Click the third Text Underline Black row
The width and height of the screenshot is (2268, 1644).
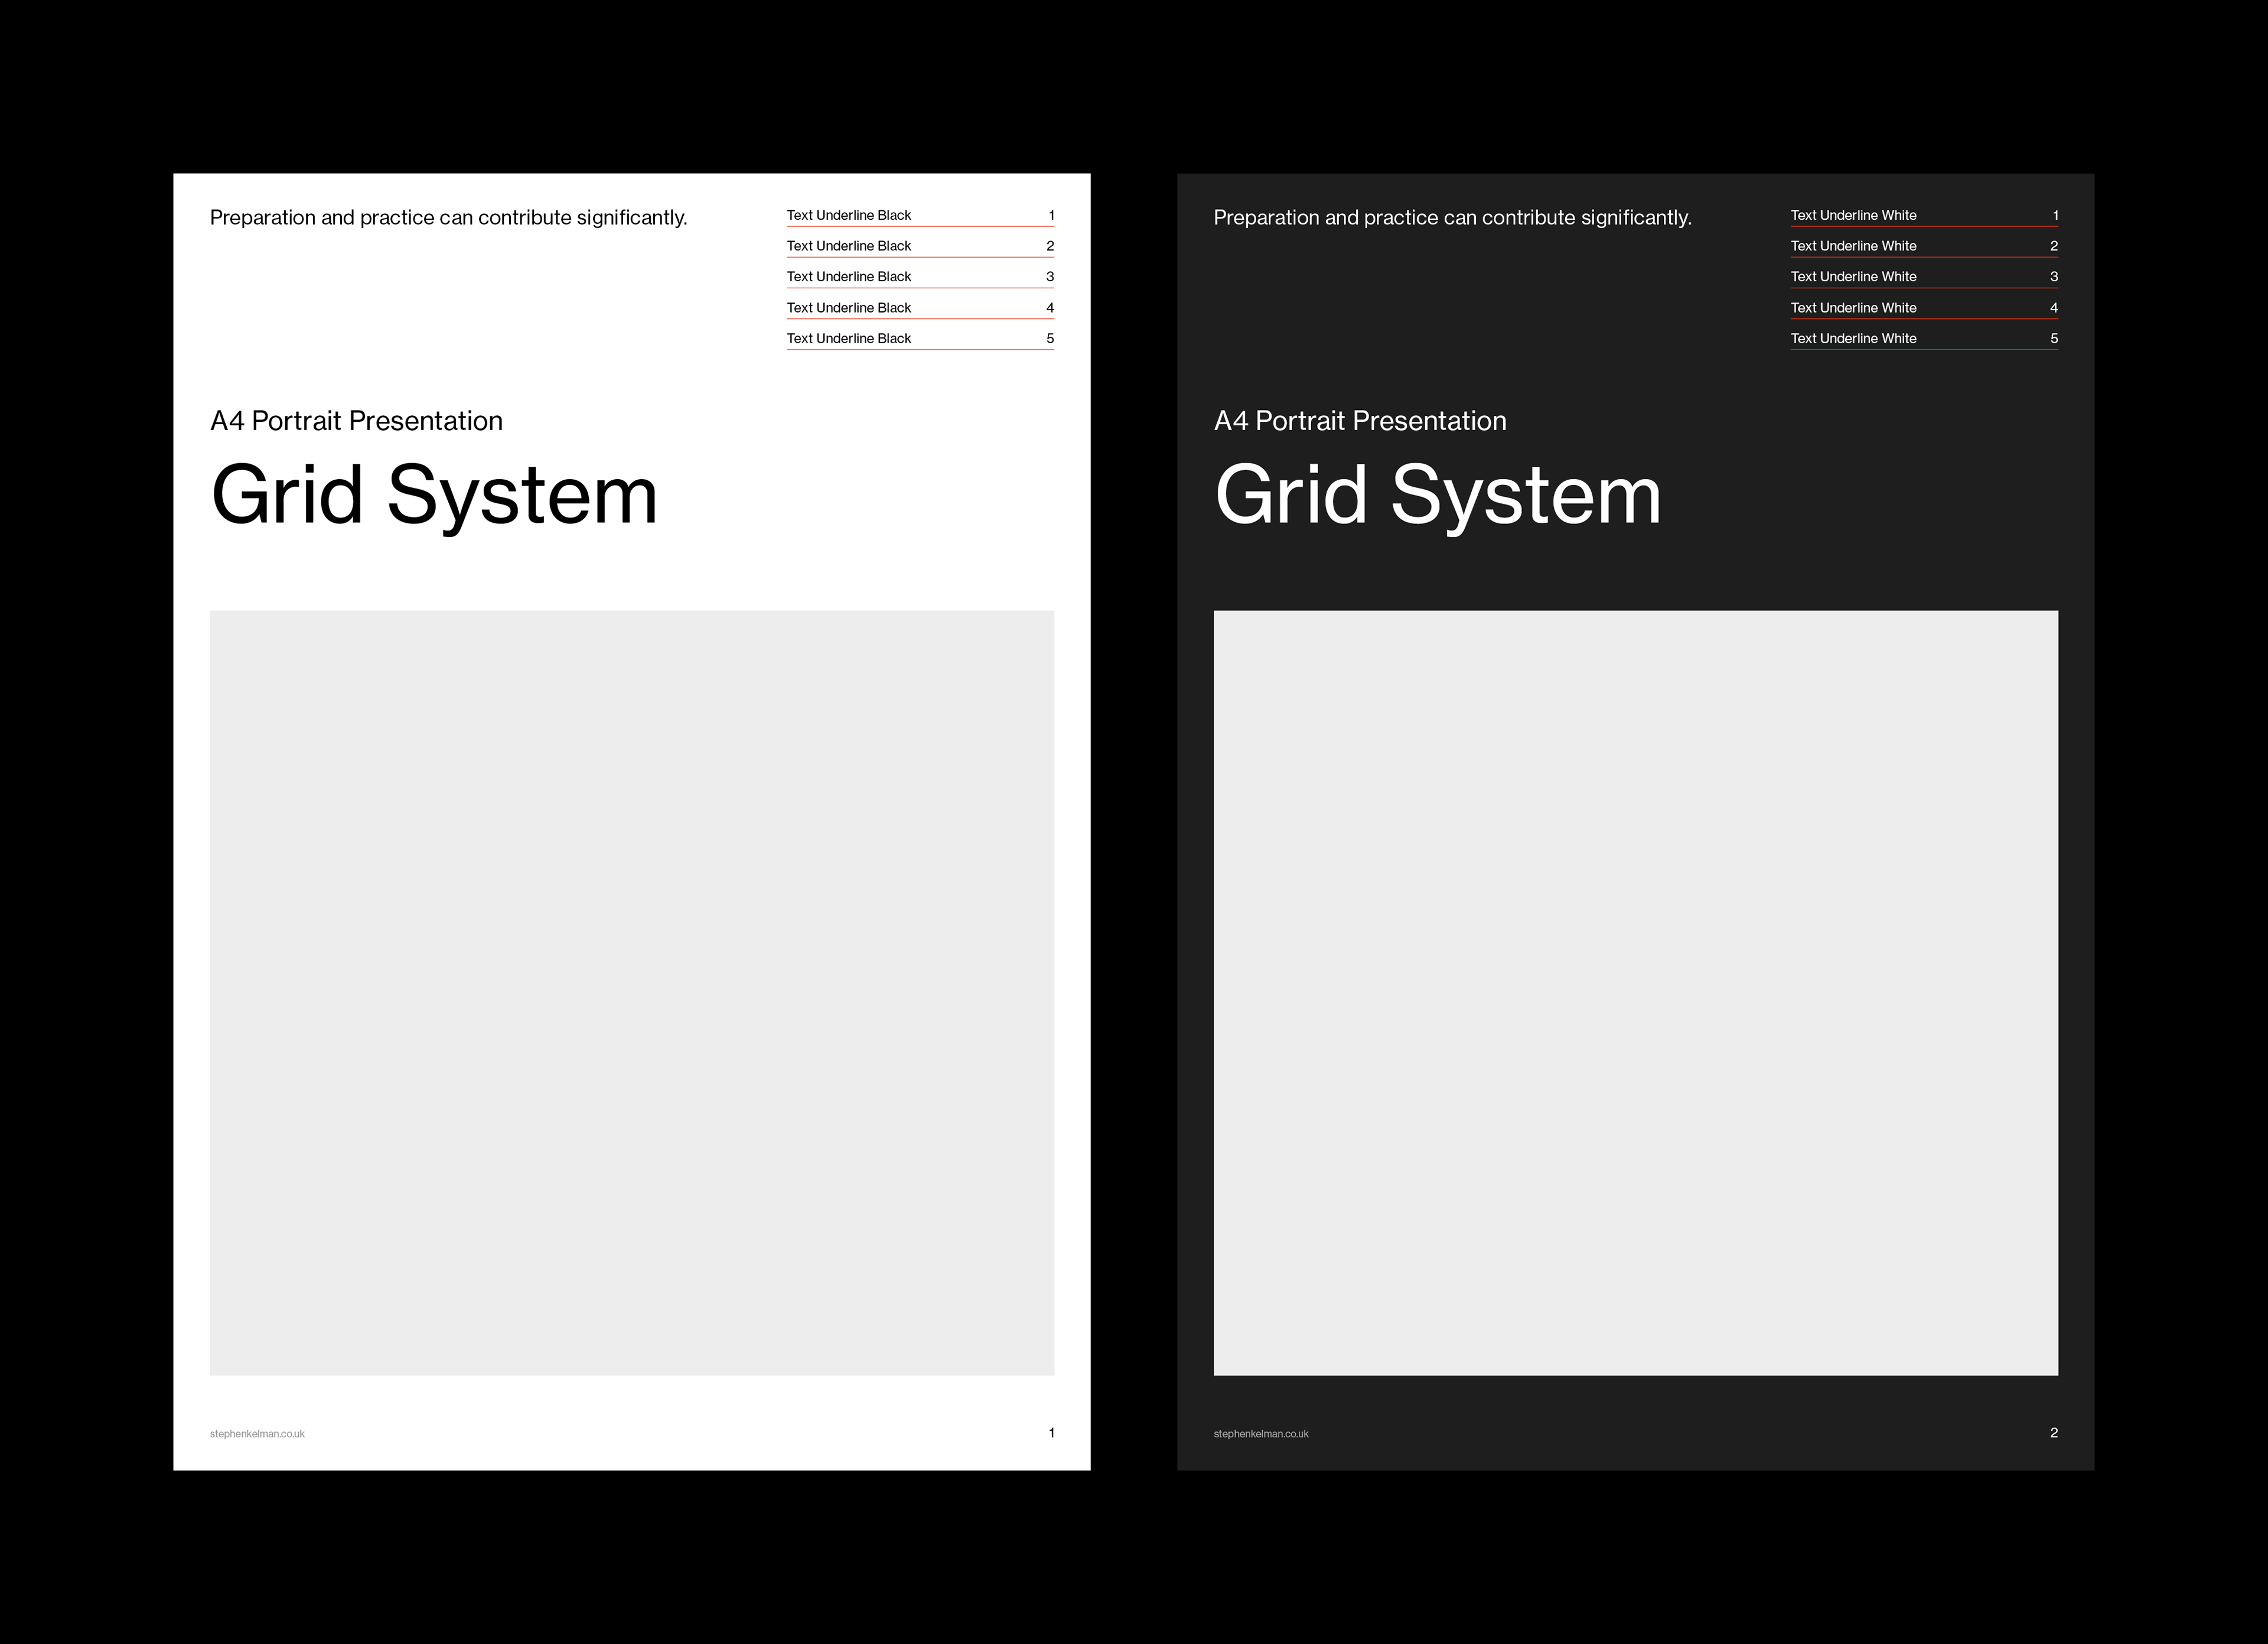click(x=848, y=277)
